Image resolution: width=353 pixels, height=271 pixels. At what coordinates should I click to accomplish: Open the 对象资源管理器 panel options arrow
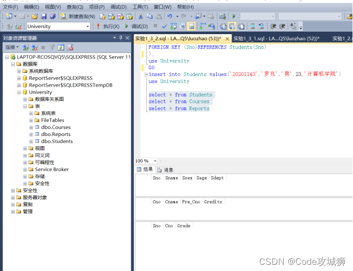coord(115,38)
